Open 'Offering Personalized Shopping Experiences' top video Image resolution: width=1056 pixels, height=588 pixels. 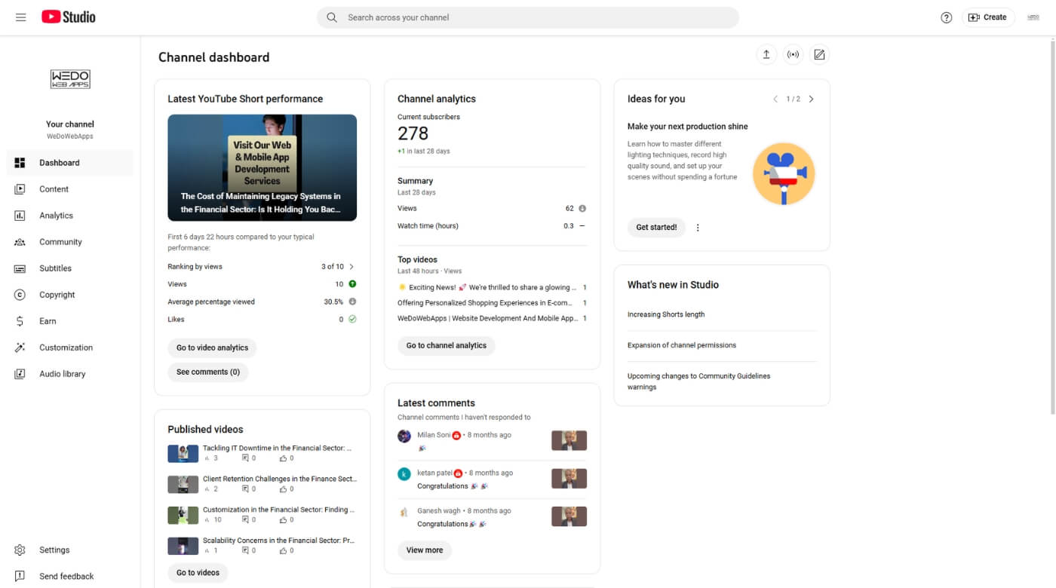pos(492,303)
